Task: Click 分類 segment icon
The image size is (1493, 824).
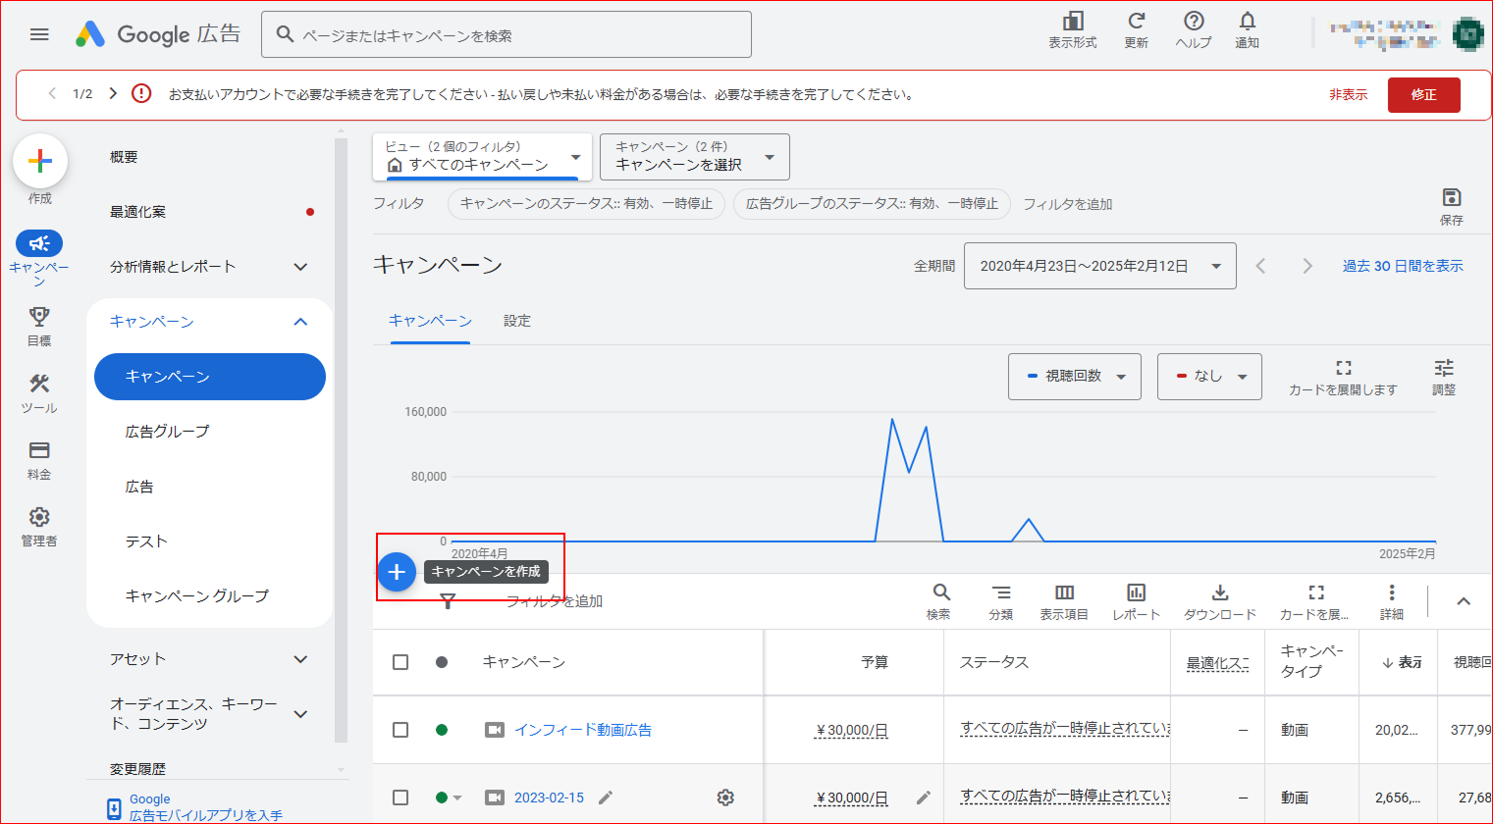Action: [x=1000, y=592]
